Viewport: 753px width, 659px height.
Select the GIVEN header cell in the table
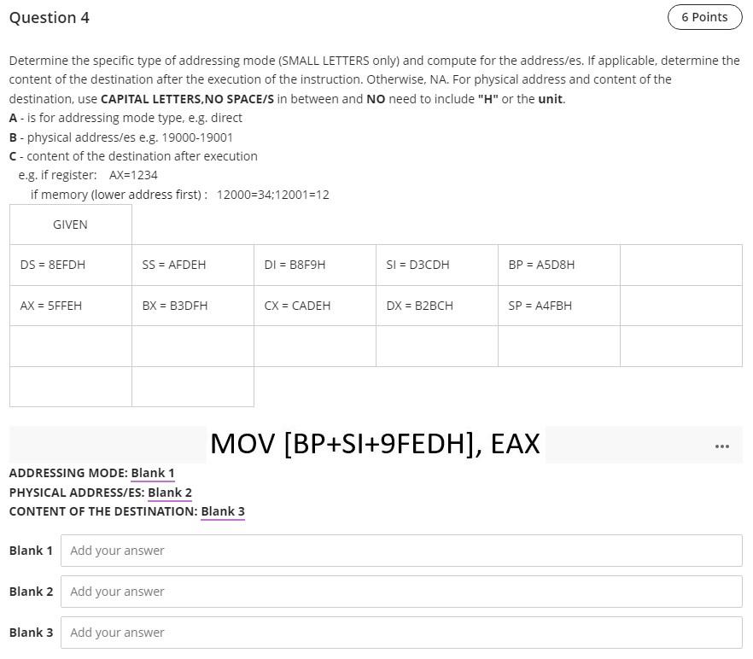(70, 224)
